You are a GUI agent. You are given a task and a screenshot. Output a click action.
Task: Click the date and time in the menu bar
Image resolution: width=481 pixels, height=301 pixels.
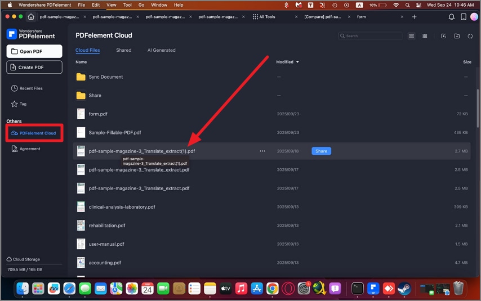coord(450,5)
